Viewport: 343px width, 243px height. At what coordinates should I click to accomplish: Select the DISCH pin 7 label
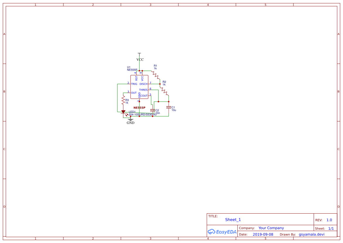click(143, 84)
